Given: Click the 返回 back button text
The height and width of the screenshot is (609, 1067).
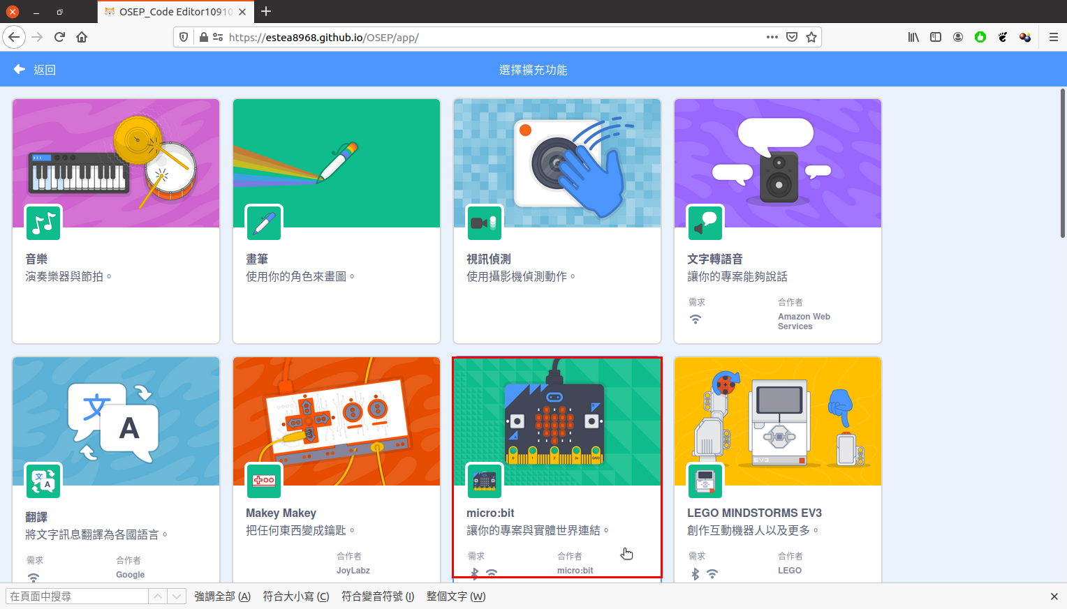Looking at the screenshot, I should click(x=45, y=70).
